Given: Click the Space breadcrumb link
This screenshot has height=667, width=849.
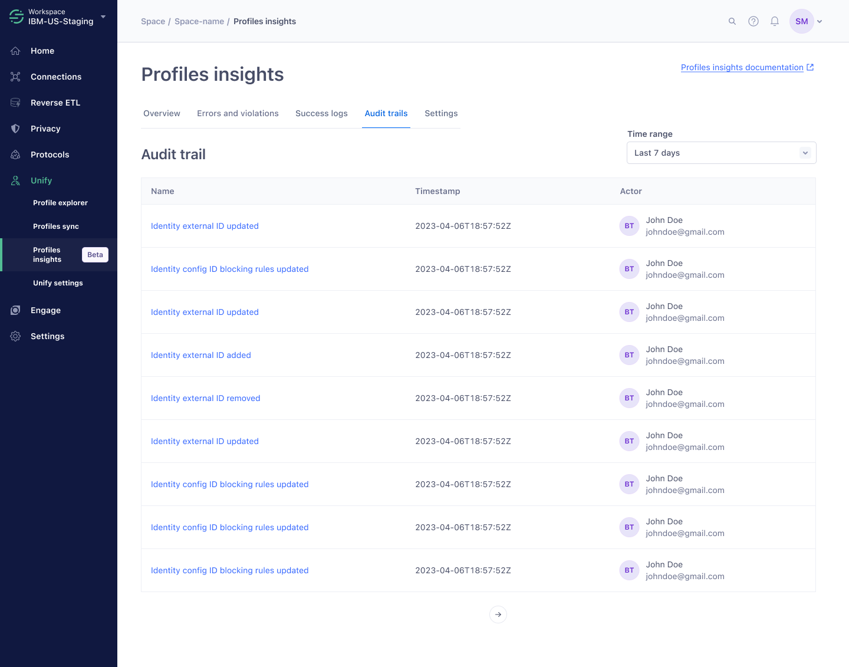Looking at the screenshot, I should click(153, 21).
